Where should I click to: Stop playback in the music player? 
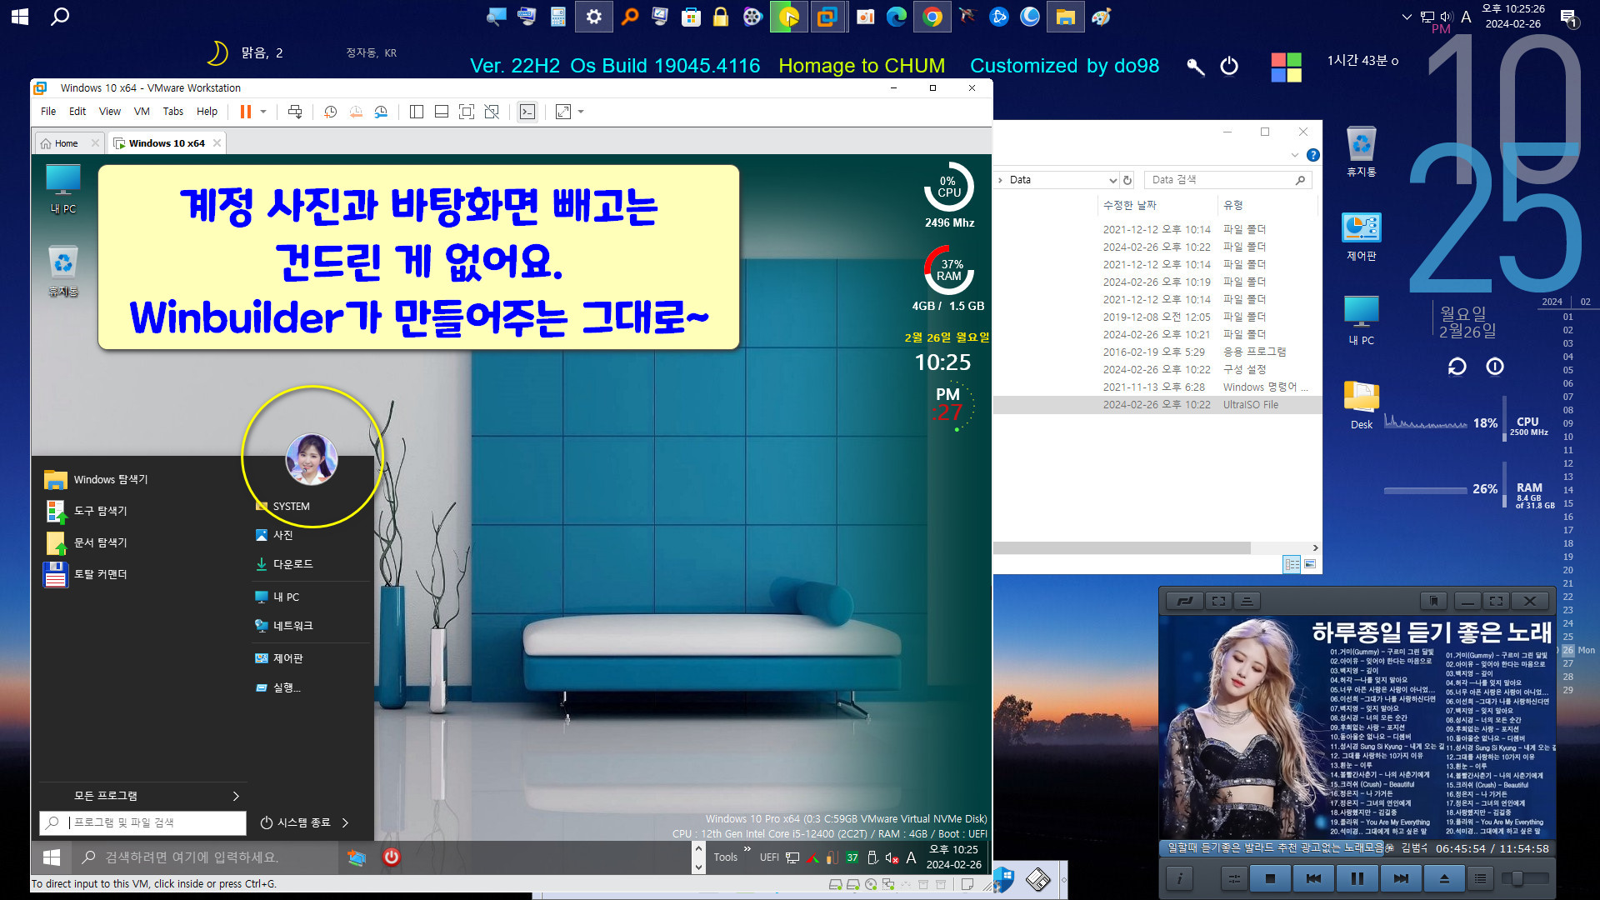click(x=1270, y=878)
